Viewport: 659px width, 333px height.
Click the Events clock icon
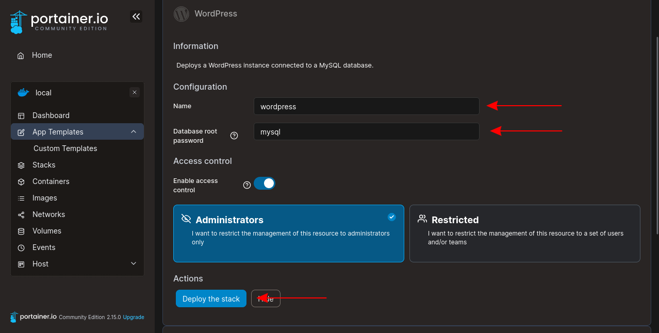(21, 248)
